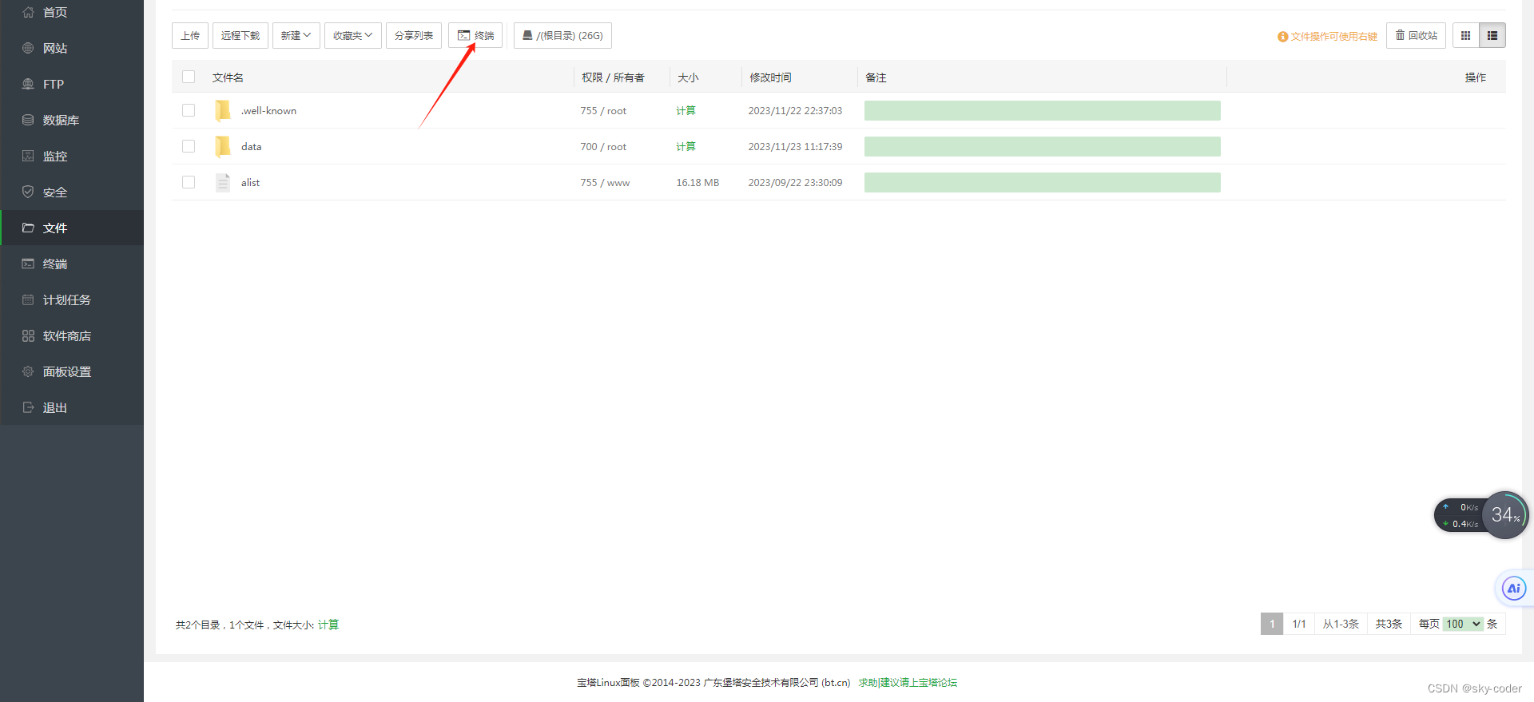Click the alist file name
Image resolution: width=1534 pixels, height=702 pixels.
pyautogui.click(x=250, y=182)
